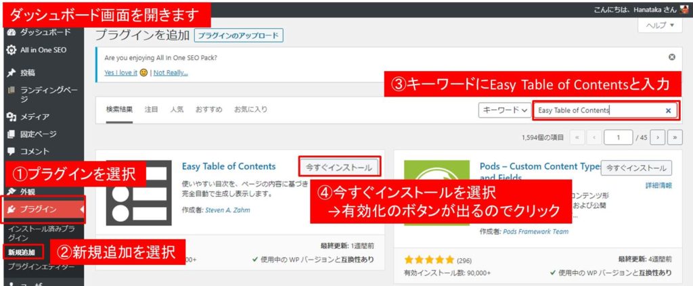Click the Pods star rating

[x=429, y=260]
